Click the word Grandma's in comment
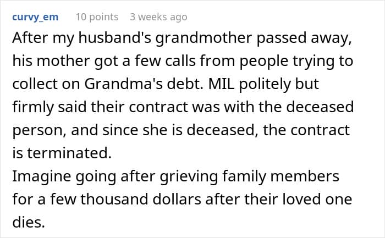The height and width of the screenshot is (238, 385). pos(124,84)
